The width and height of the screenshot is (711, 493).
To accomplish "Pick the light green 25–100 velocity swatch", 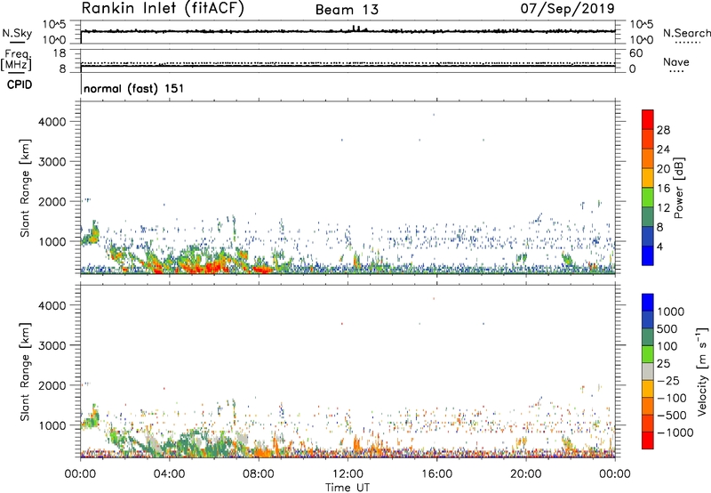I will point(648,355).
